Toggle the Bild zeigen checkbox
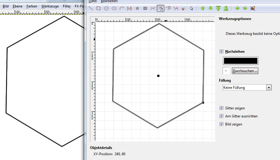 [x=221, y=124]
